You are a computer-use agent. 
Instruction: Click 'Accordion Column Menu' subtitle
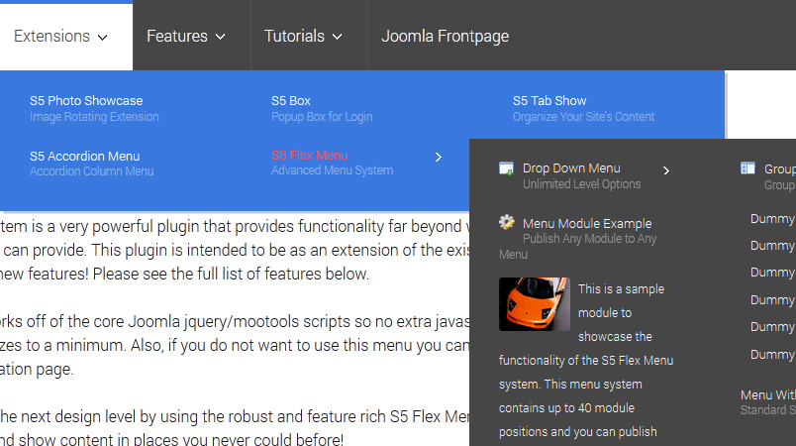tap(92, 171)
